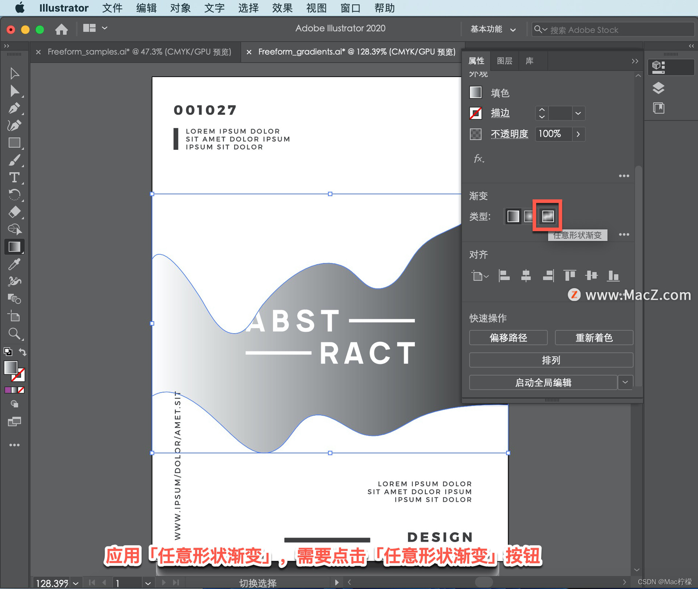Click the Rectangle tool
This screenshot has height=589, width=698.
coord(14,143)
